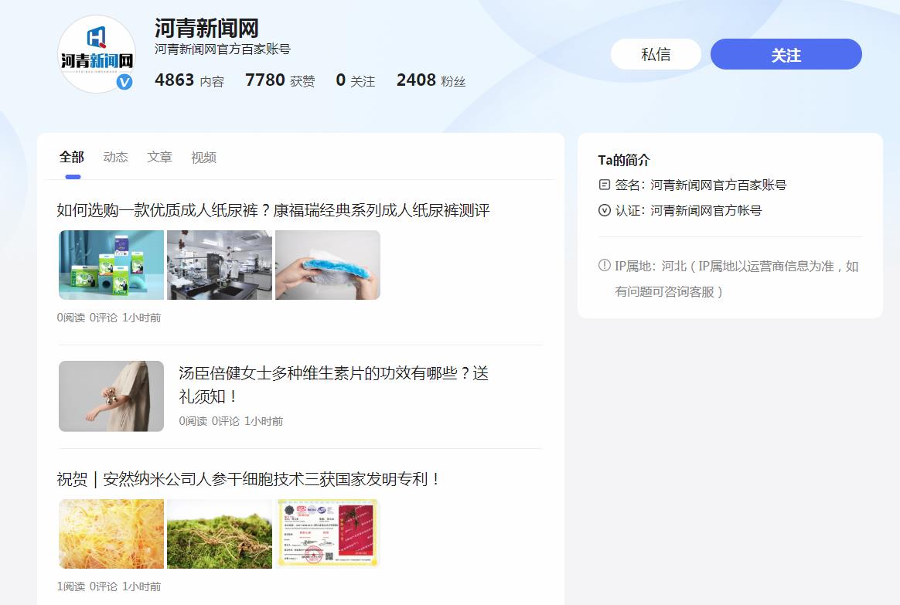Viewport: 900px width, 605px height.
Task: Click the Ta的简介 panel heading
Action: pyautogui.click(x=624, y=160)
